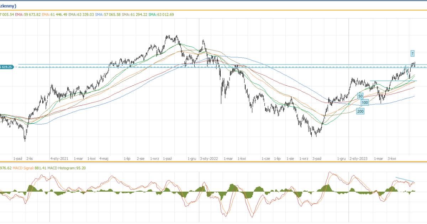The image size is (427, 224).
Task: Click the 3-paź date on time axis
Action: pyautogui.click(x=317, y=159)
